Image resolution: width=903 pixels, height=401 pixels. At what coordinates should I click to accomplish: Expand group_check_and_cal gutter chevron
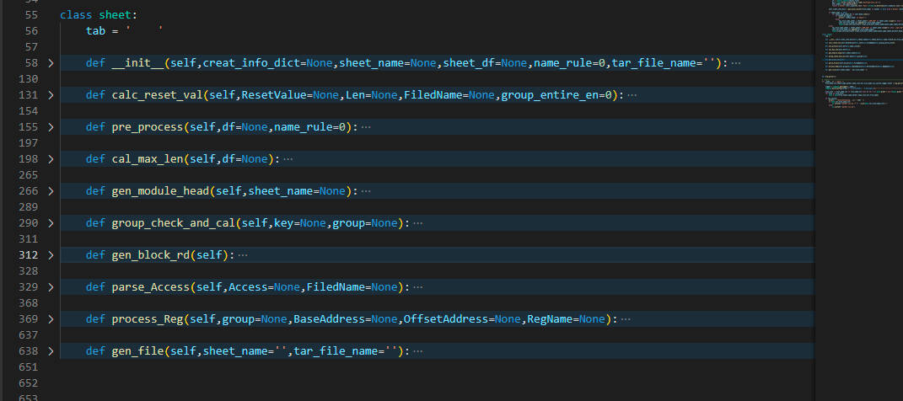(51, 223)
